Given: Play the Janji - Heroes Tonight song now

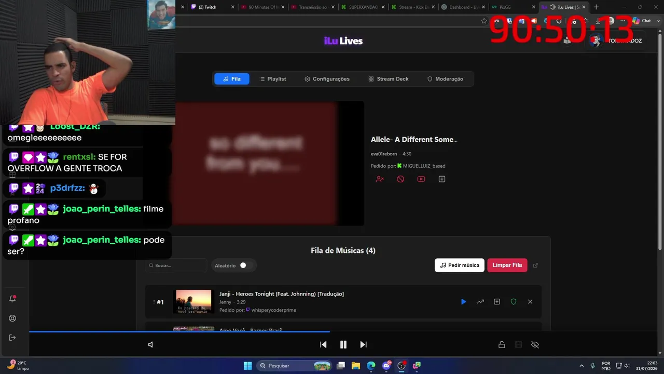Looking at the screenshot, I should (464, 302).
